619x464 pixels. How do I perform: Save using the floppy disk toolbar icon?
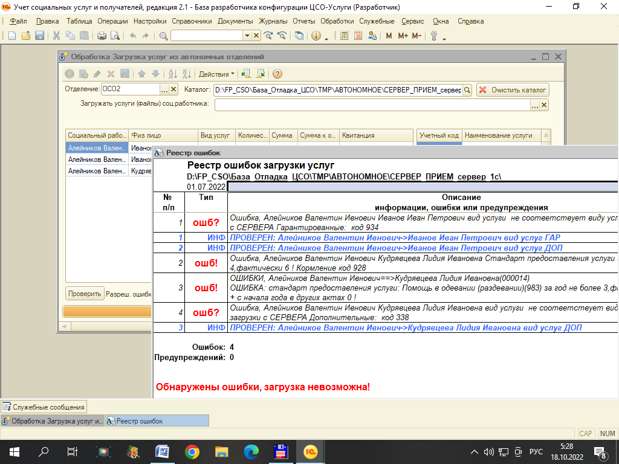coord(39,36)
